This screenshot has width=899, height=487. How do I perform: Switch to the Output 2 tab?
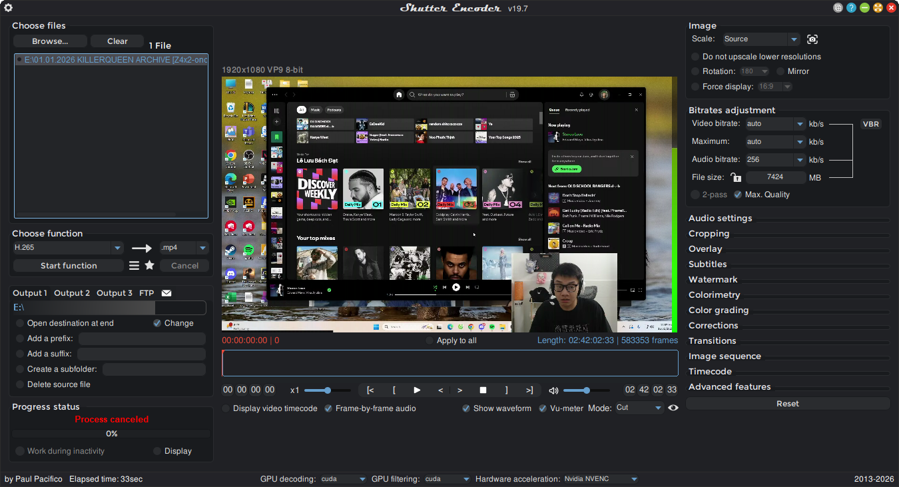(72, 293)
